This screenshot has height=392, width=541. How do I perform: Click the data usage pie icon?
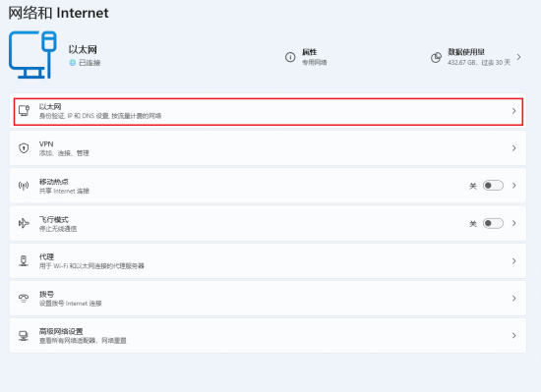point(436,57)
